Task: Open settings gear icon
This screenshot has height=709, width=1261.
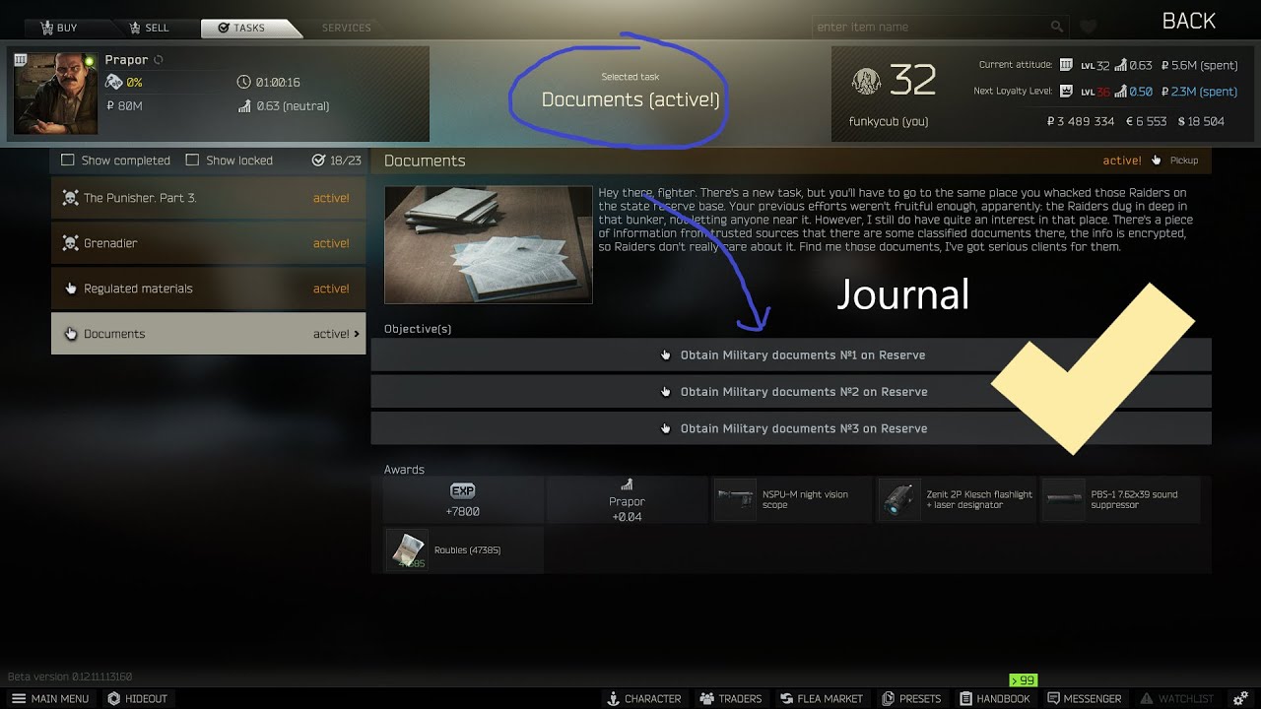Action: click(x=1240, y=698)
